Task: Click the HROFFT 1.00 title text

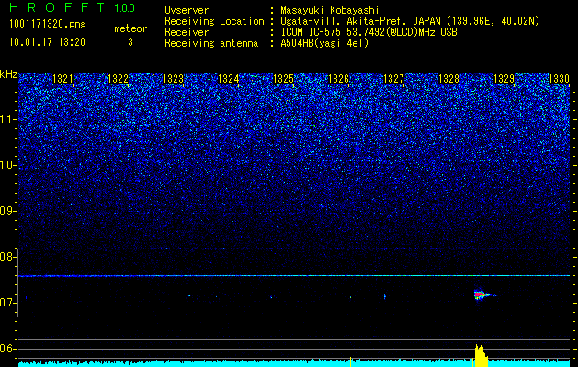Action: click(73, 7)
